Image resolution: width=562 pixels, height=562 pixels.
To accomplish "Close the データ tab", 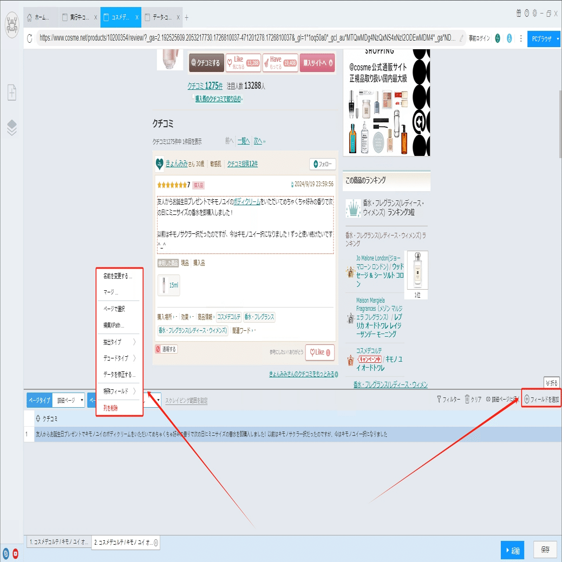I will click(x=178, y=17).
